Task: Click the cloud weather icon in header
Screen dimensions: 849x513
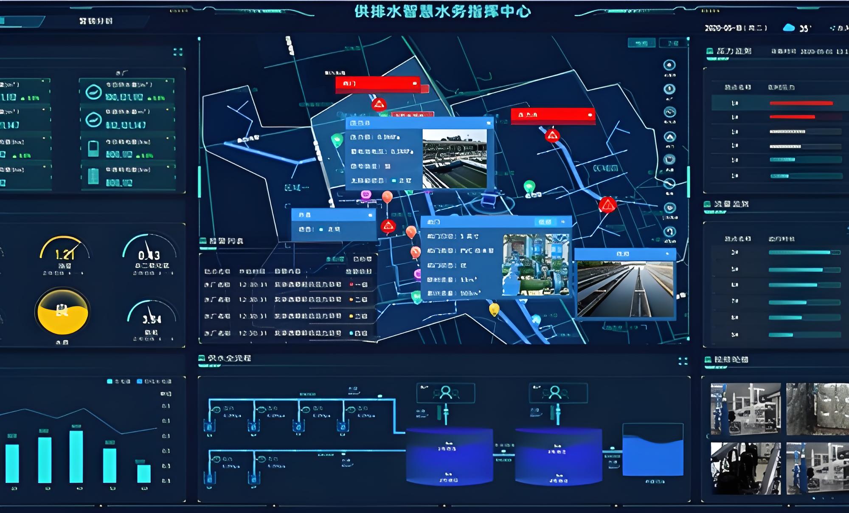Action: tap(788, 28)
